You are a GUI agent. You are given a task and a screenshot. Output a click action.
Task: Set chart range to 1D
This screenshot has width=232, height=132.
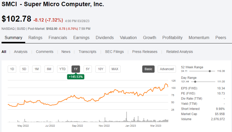click(x=12, y=69)
